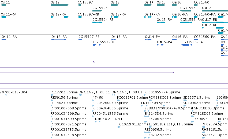Select the Osi13-RA transcript glyph
This screenshot has height=139, width=228.
click(x=115, y=17)
